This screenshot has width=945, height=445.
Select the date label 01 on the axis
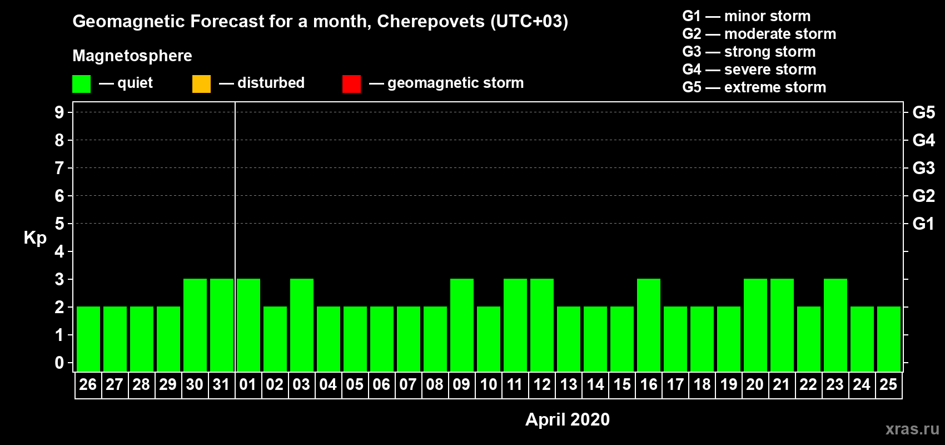(x=248, y=384)
